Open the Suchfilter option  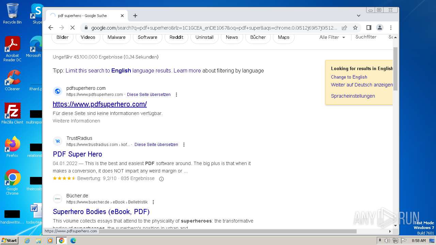[366, 37]
